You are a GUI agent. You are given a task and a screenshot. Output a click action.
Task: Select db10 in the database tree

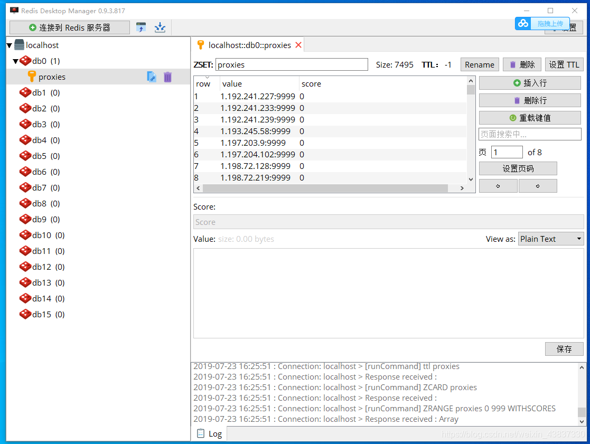(x=48, y=235)
